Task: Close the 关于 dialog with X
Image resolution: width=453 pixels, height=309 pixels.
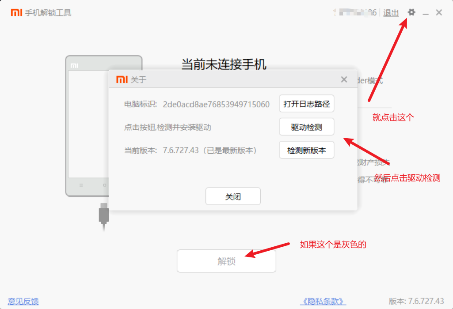Action: [x=344, y=79]
